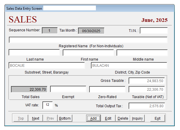The width and height of the screenshot is (180, 130).
Task: Select the Zero-Rated amount field
Action: tap(107, 89)
